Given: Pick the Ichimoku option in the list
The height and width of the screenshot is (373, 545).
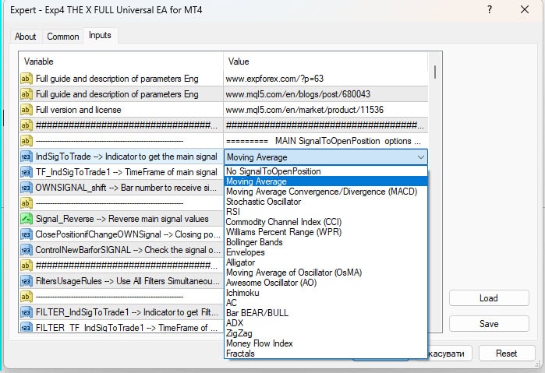Looking at the screenshot, I should coord(243,293).
